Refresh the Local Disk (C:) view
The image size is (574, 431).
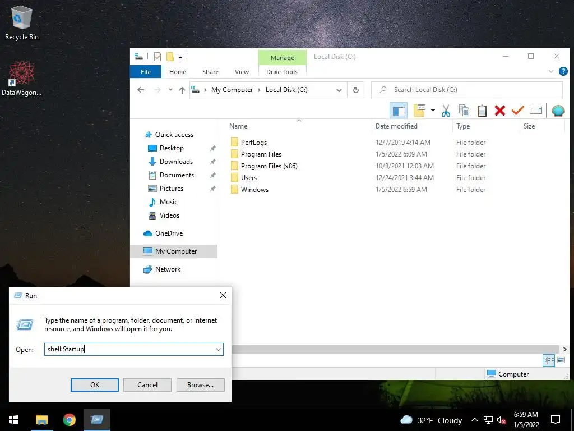[x=355, y=90]
